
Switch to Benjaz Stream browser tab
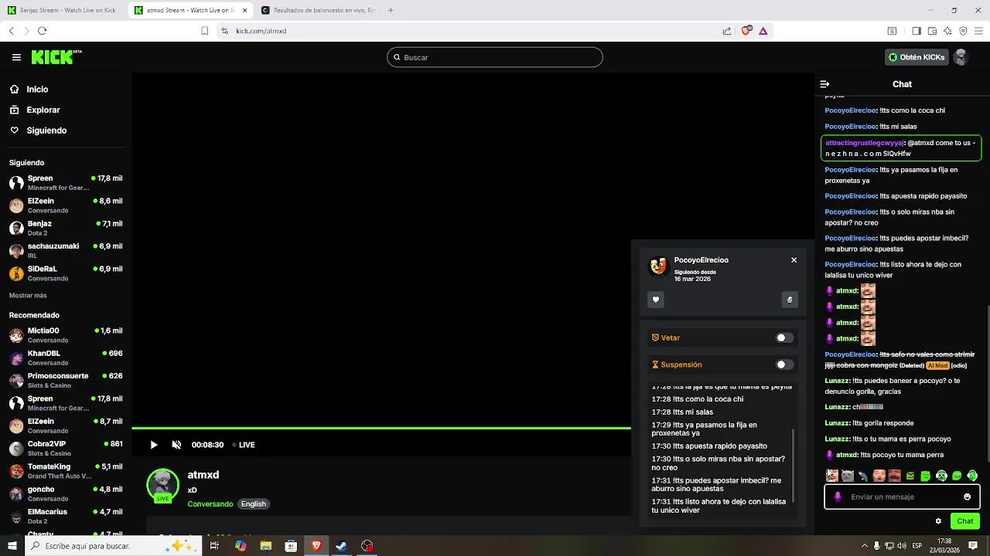tap(62, 10)
